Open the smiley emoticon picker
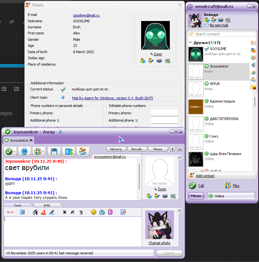 pos(93,212)
